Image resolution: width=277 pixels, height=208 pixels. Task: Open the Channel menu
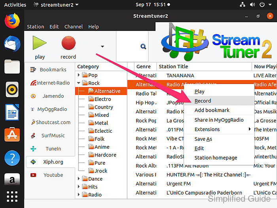(x=74, y=27)
